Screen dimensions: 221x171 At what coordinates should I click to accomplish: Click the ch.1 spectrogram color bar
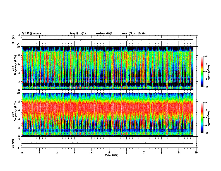(x=202, y=72)
